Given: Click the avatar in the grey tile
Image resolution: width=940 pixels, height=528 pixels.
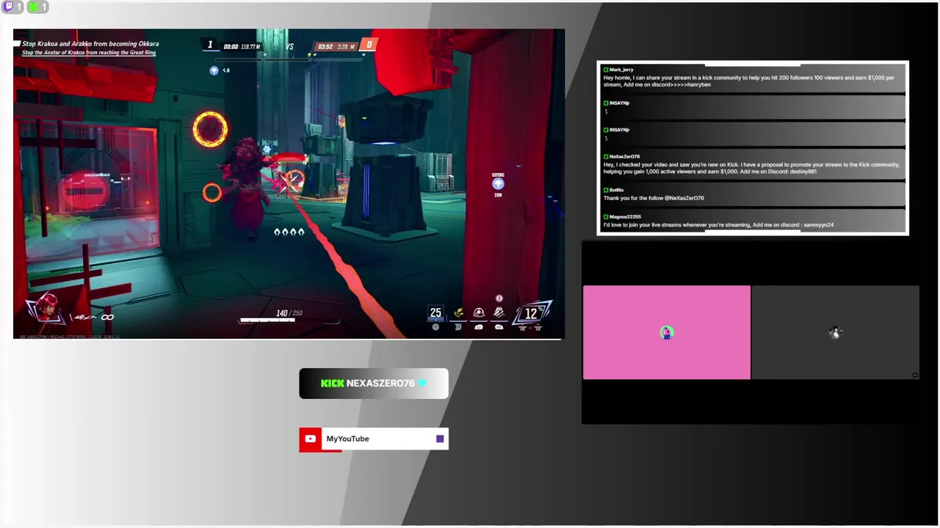Looking at the screenshot, I should coord(836,333).
